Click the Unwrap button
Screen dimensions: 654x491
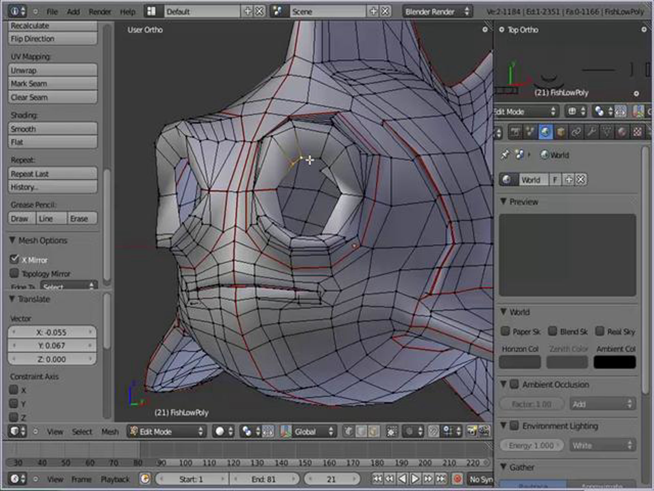[x=53, y=70]
